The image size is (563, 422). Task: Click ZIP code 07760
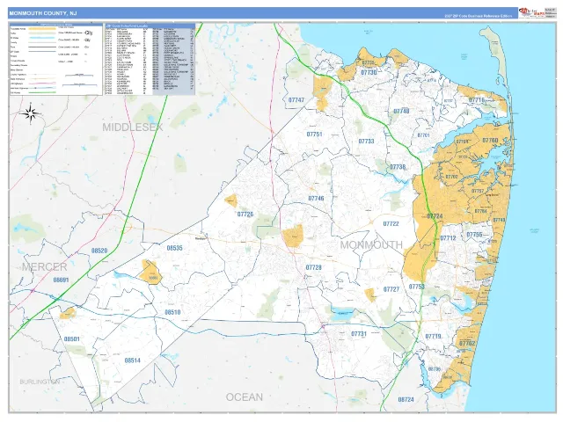490,141
